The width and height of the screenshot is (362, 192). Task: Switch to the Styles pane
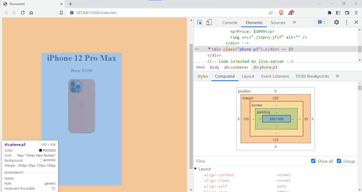pos(202,76)
